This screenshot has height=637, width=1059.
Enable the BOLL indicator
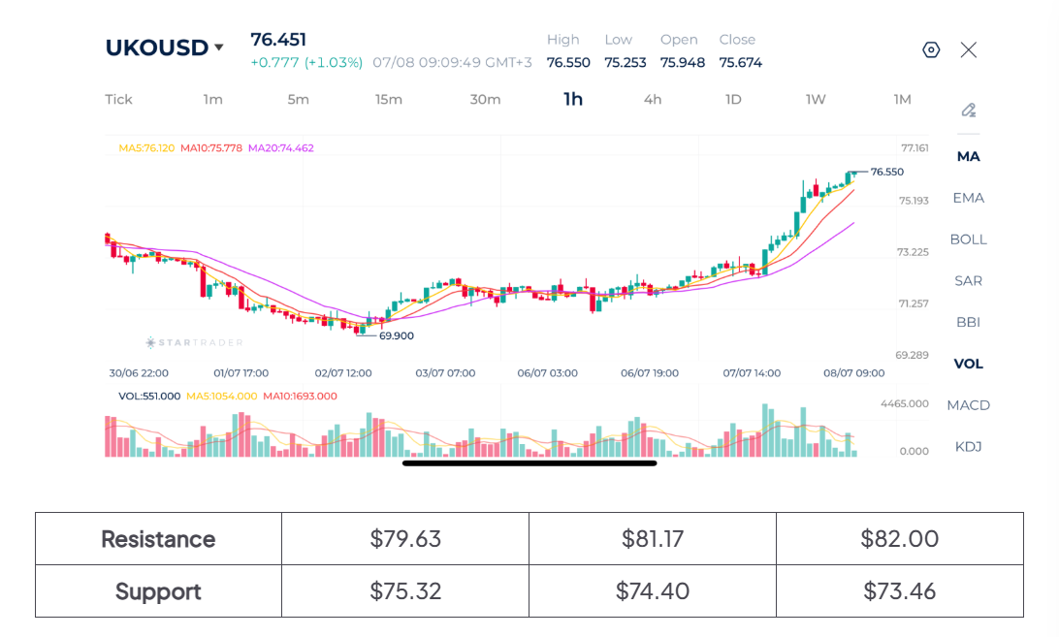pyautogui.click(x=969, y=239)
